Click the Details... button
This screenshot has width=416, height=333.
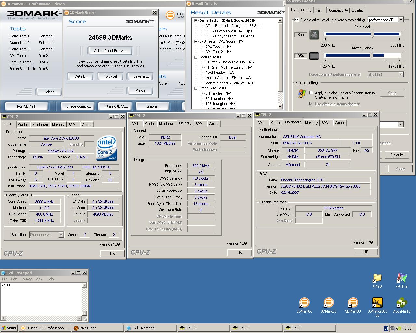(x=81, y=76)
